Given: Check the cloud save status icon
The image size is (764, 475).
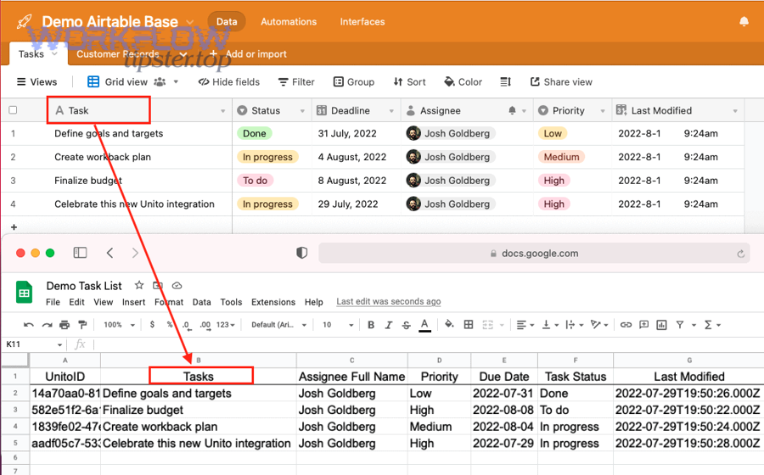Looking at the screenshot, I should point(177,285).
